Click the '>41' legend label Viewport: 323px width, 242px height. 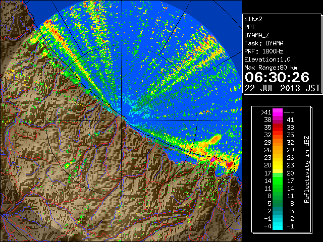click(266, 112)
